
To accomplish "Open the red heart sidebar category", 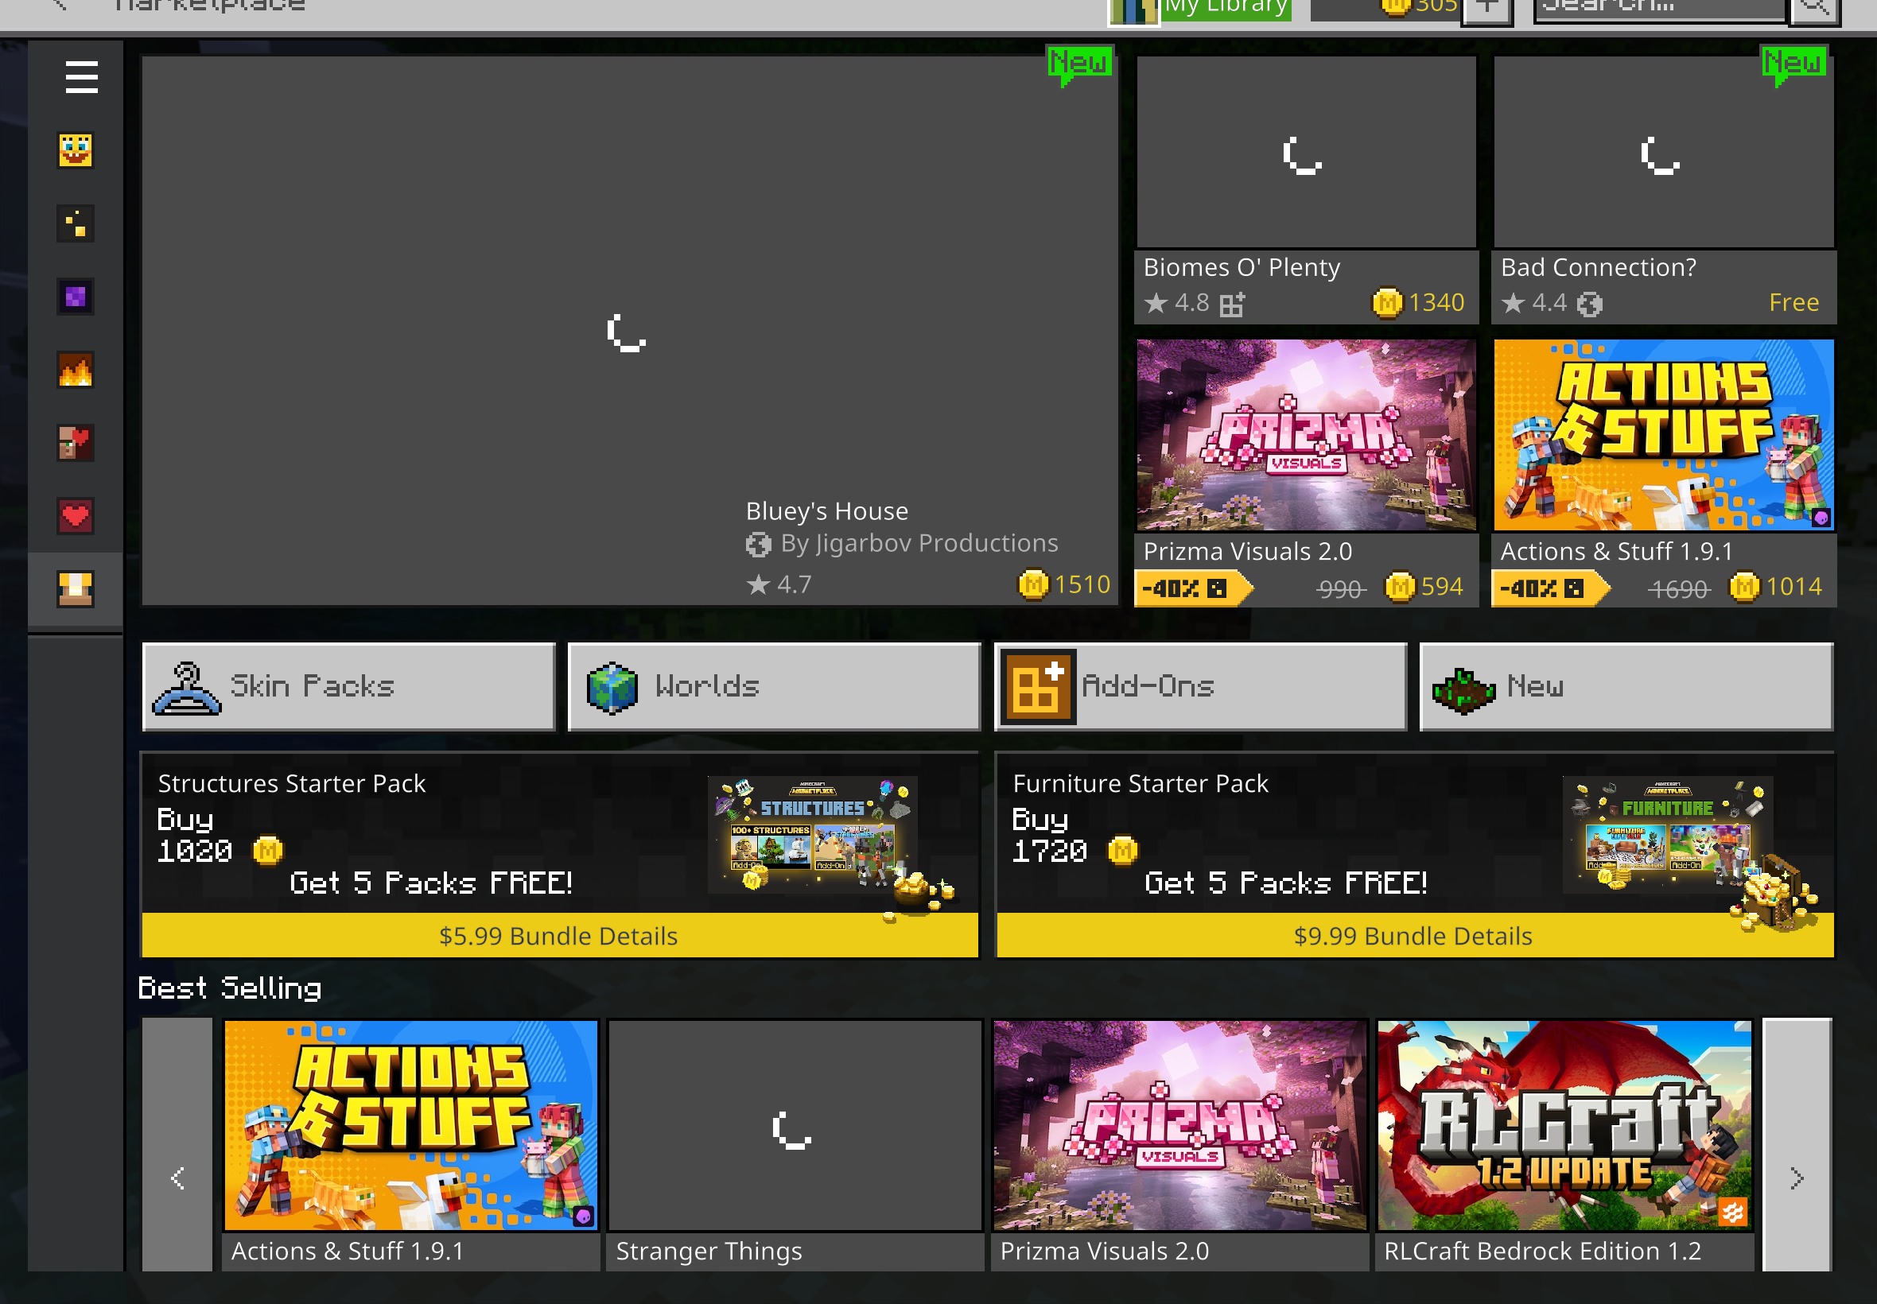I will click(76, 516).
